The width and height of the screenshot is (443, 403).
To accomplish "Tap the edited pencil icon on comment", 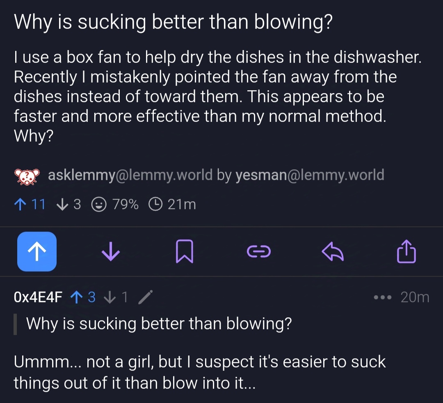I will (146, 297).
